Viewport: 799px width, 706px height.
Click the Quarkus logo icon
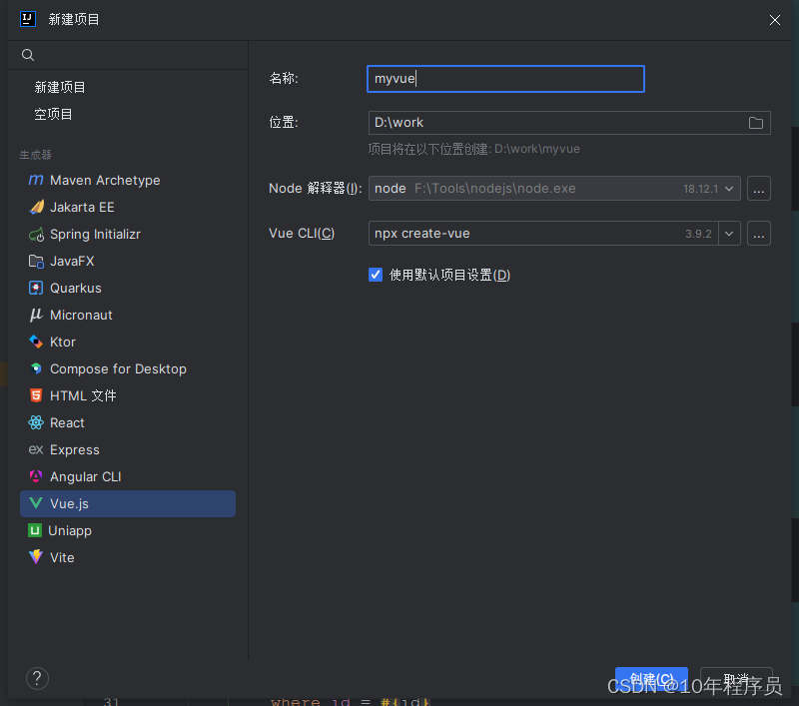[36, 288]
